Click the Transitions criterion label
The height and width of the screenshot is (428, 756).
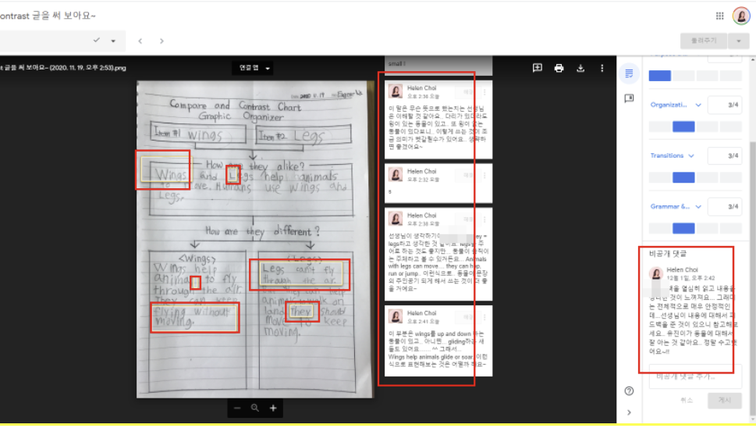point(667,156)
